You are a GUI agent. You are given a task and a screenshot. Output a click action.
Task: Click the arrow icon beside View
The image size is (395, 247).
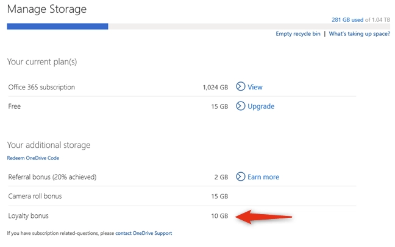click(x=240, y=86)
